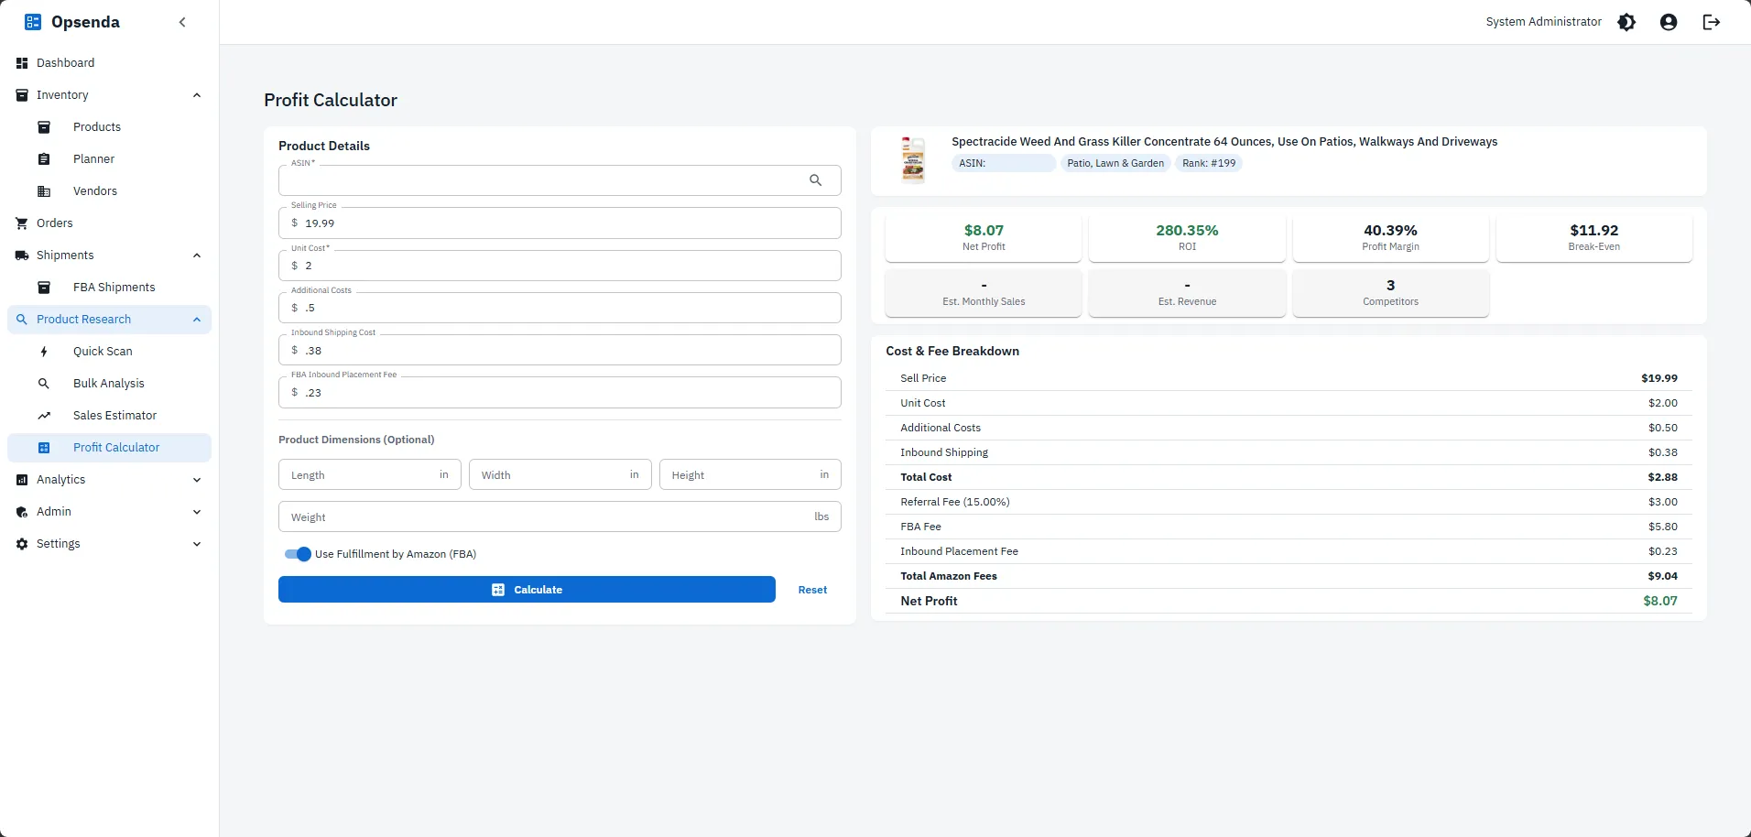Screen dimensions: 1751x837
Task: Open the user account profile icon
Action: tap(1669, 22)
